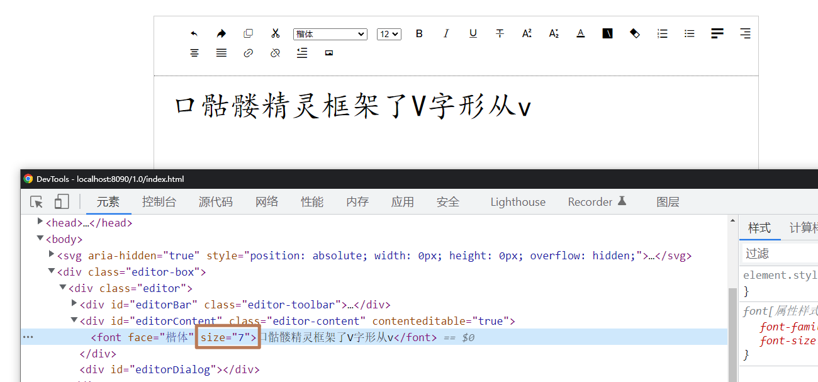Image resolution: width=818 pixels, height=382 pixels.
Task: Toggle underline formatting with U icon
Action: (473, 33)
